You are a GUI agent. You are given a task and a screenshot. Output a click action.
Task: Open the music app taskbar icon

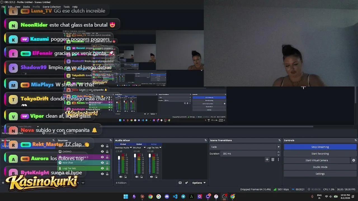click(x=216, y=197)
